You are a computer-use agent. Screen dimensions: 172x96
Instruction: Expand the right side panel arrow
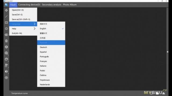(x=167, y=52)
